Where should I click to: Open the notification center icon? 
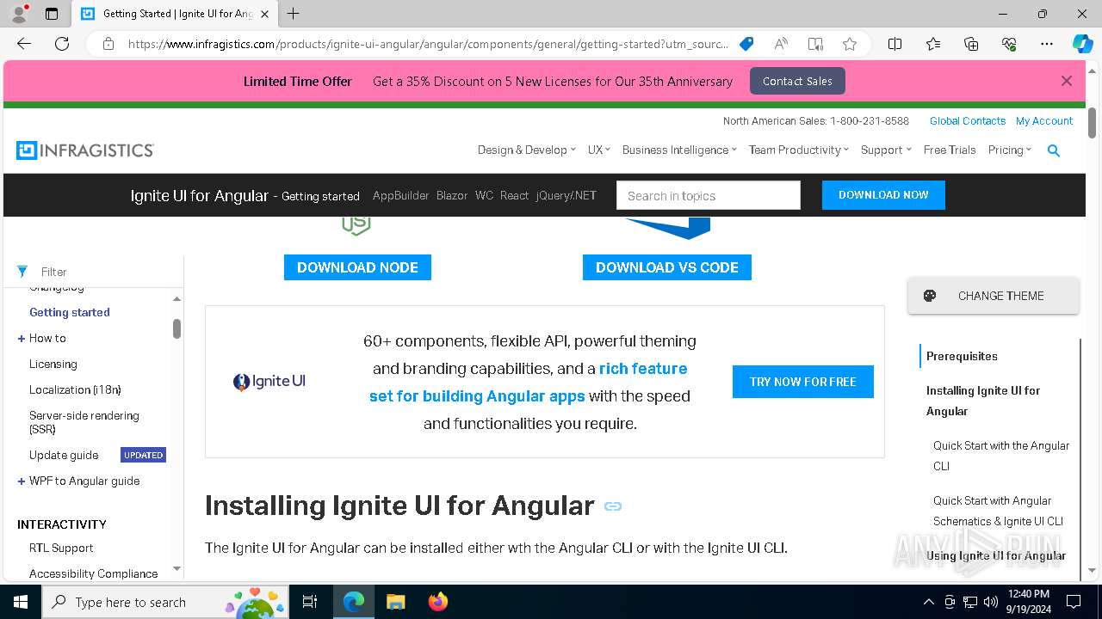point(1074,602)
